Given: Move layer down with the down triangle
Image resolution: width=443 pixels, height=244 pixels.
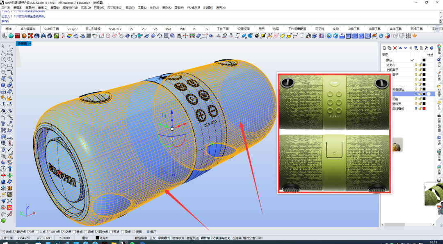Looking at the screenshot, I should (x=405, y=48).
